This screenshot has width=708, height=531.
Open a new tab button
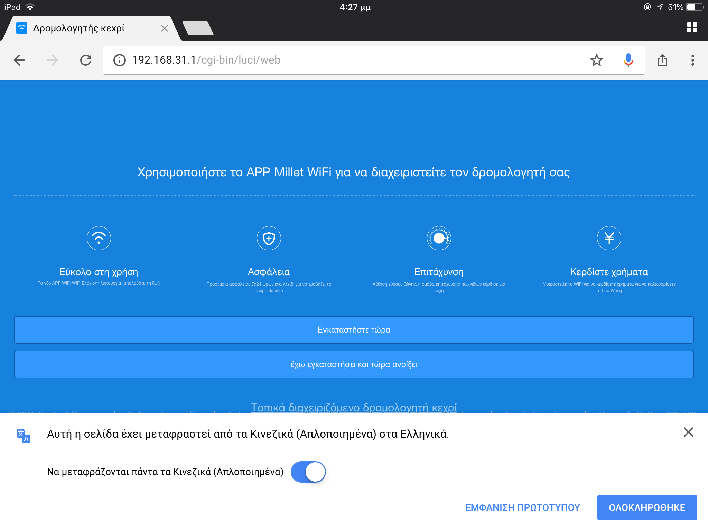[198, 28]
